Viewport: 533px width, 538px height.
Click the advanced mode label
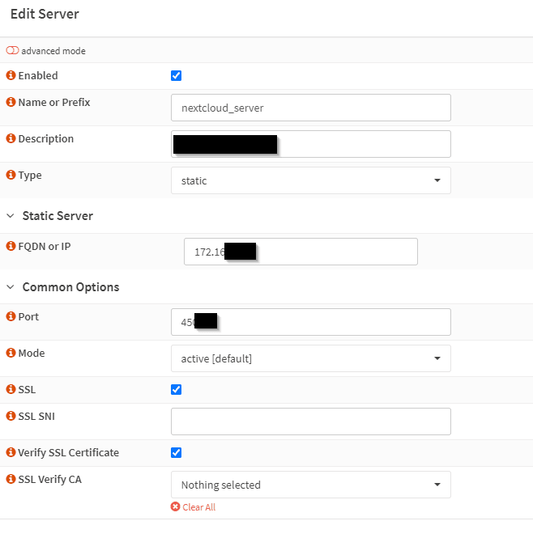click(53, 51)
